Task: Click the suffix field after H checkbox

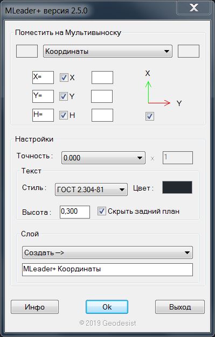Action: (x=102, y=115)
